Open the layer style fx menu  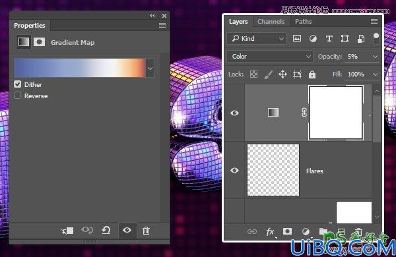coord(270,232)
